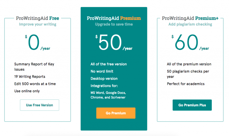Image resolution: width=229 pixels, height=136 pixels.
Task: Click the 'Desktop version' feature text
Action: tap(104, 79)
